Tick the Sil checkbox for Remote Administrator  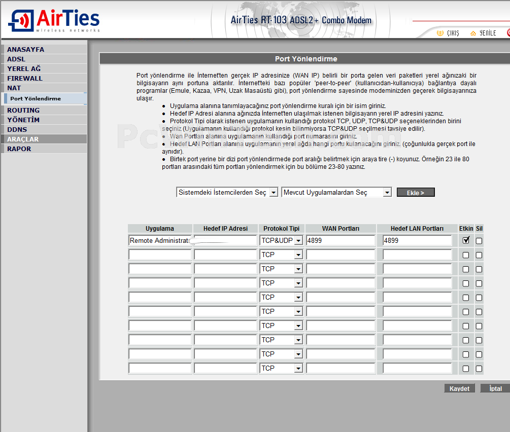click(x=479, y=241)
